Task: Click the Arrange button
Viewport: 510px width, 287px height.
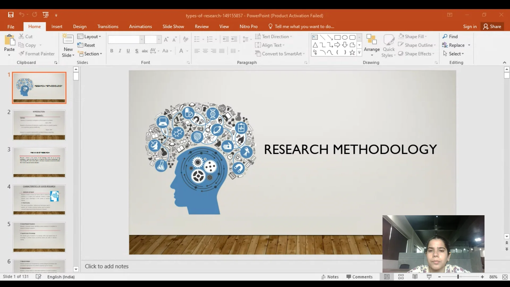Action: coord(372,45)
